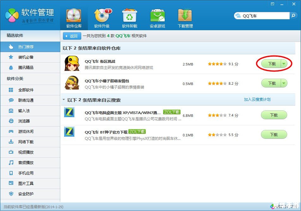
Task: Click the 加入云搜索计划 link
Action: [257, 100]
